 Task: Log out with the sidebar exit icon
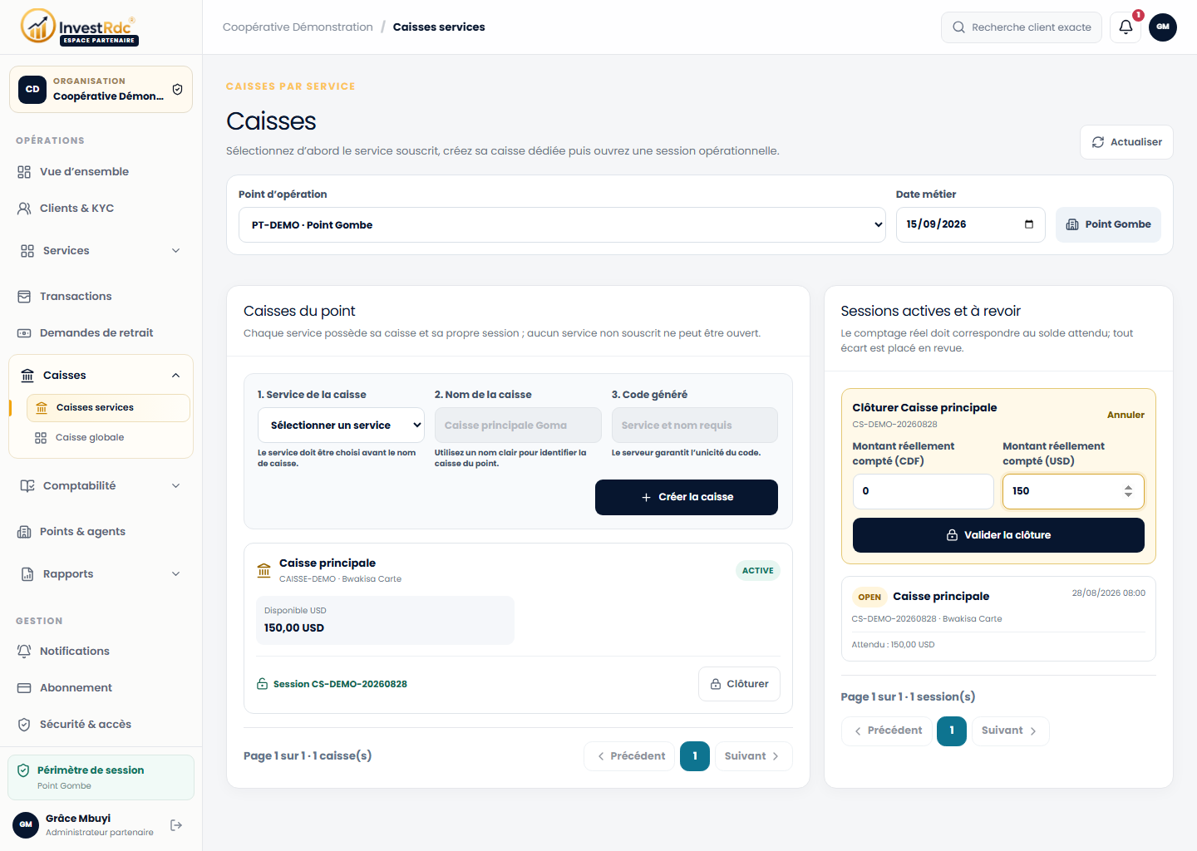click(x=176, y=825)
